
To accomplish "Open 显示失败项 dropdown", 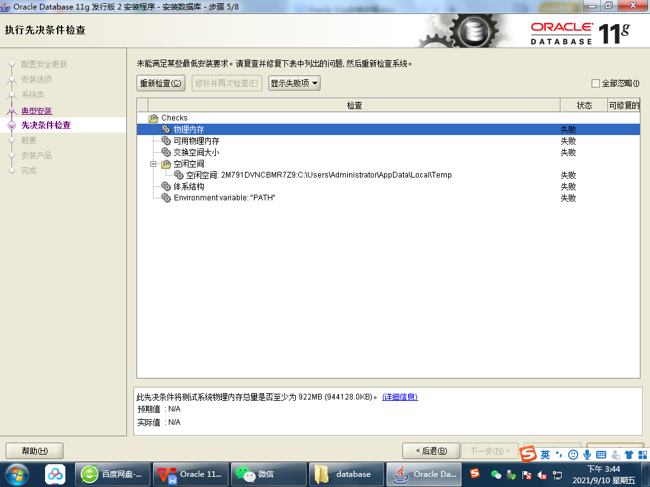I will (295, 83).
